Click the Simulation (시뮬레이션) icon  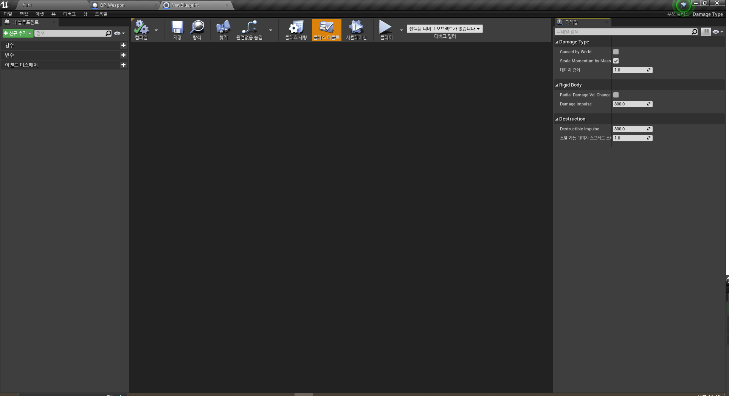(356, 30)
